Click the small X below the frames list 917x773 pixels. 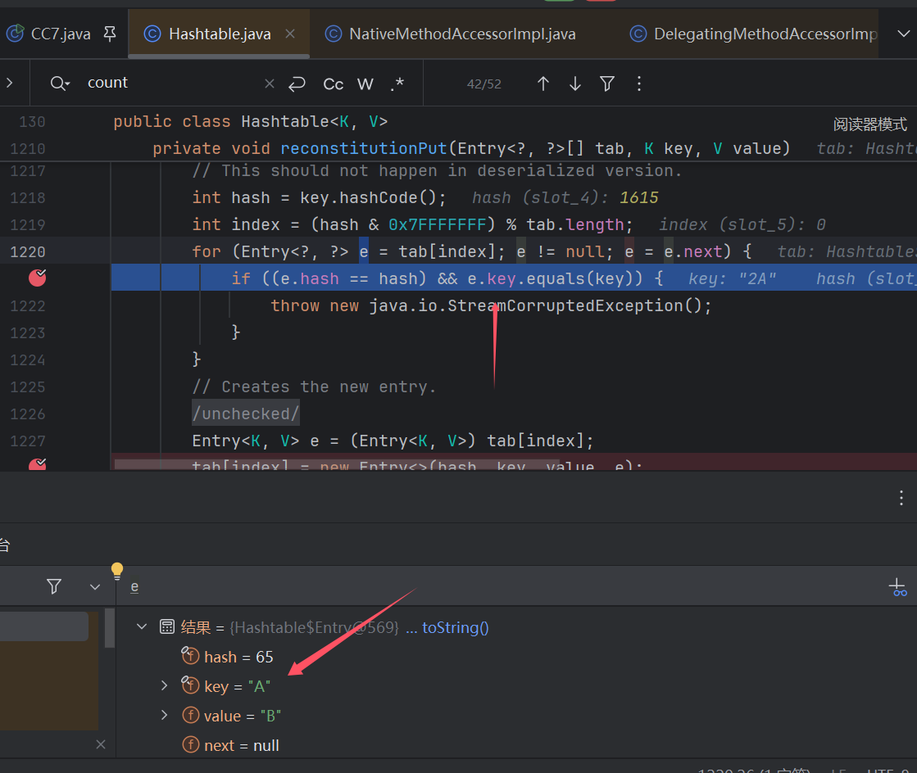point(101,744)
